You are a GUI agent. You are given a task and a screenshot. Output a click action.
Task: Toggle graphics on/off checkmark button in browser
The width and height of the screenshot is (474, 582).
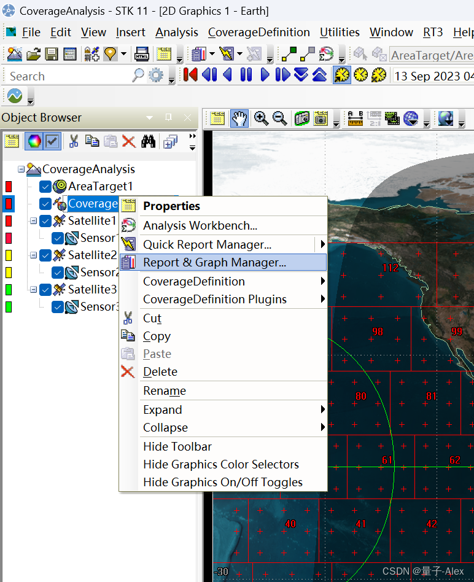tap(52, 141)
